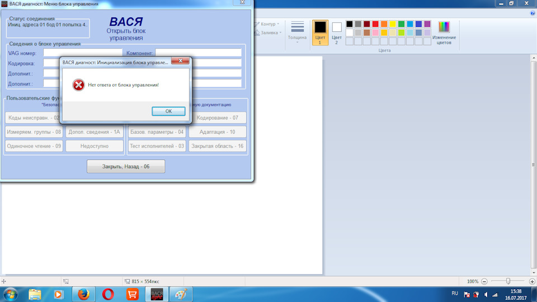Click Paint vertical scrollbar up arrow

coord(534,58)
